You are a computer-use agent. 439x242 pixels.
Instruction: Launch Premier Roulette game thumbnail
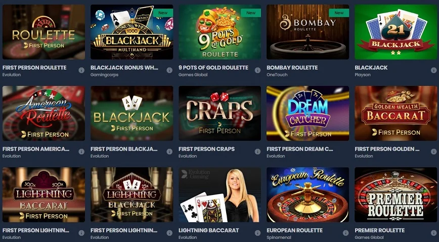click(x=396, y=195)
